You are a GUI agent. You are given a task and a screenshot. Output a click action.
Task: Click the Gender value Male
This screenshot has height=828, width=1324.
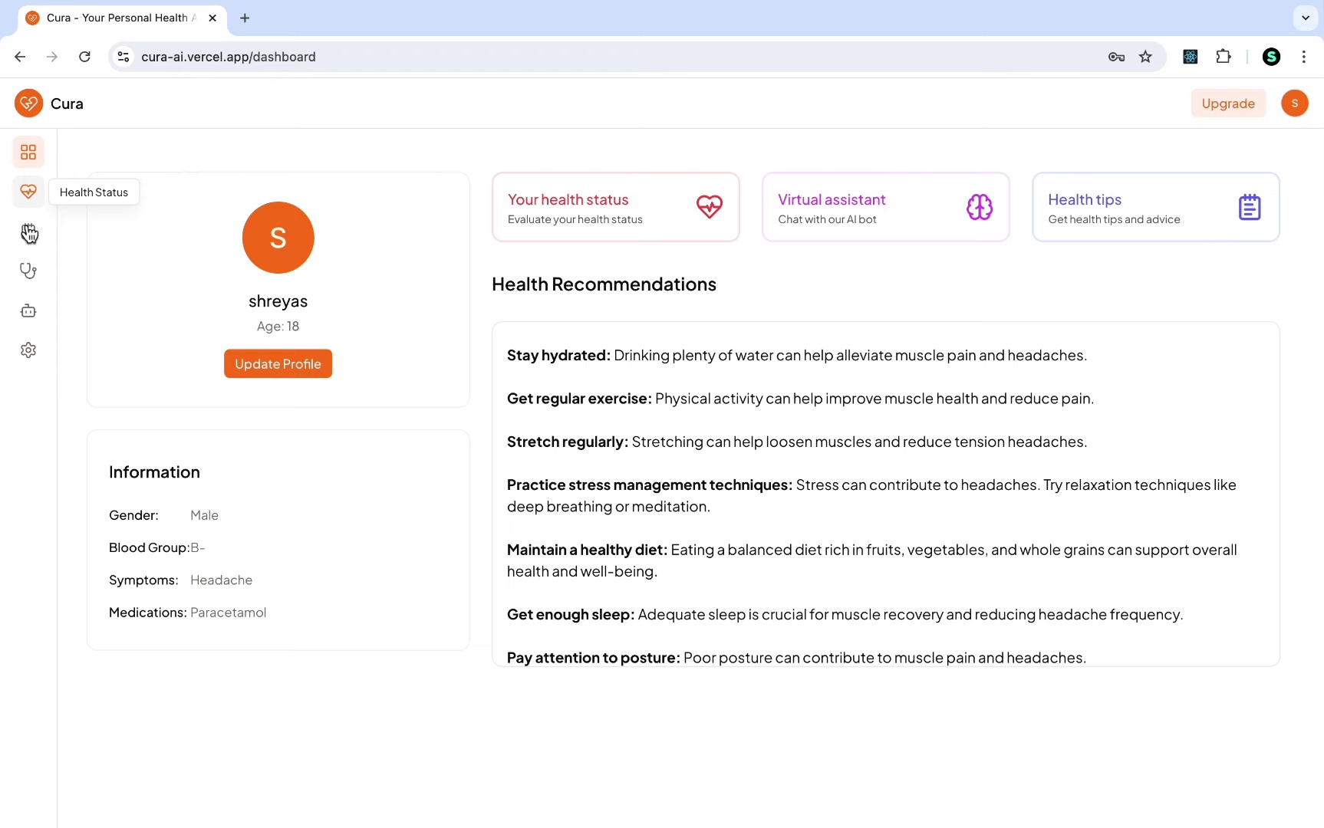click(x=204, y=515)
